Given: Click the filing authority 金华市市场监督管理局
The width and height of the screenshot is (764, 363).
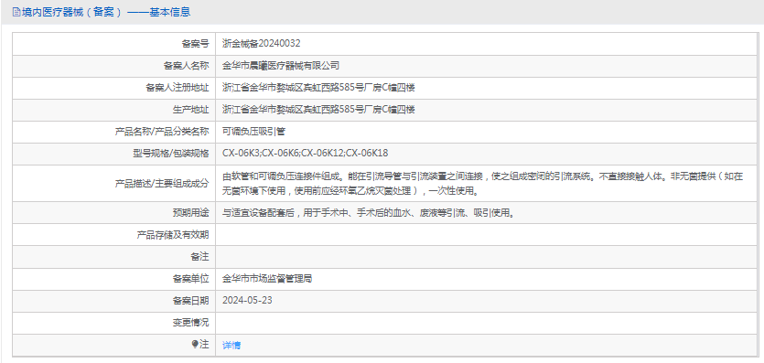Looking at the screenshot, I should click(267, 279).
